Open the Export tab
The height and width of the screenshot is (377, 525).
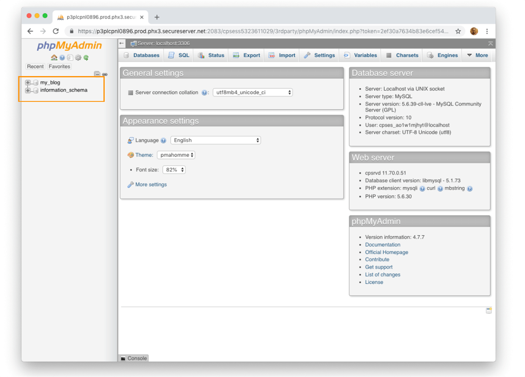pyautogui.click(x=247, y=56)
